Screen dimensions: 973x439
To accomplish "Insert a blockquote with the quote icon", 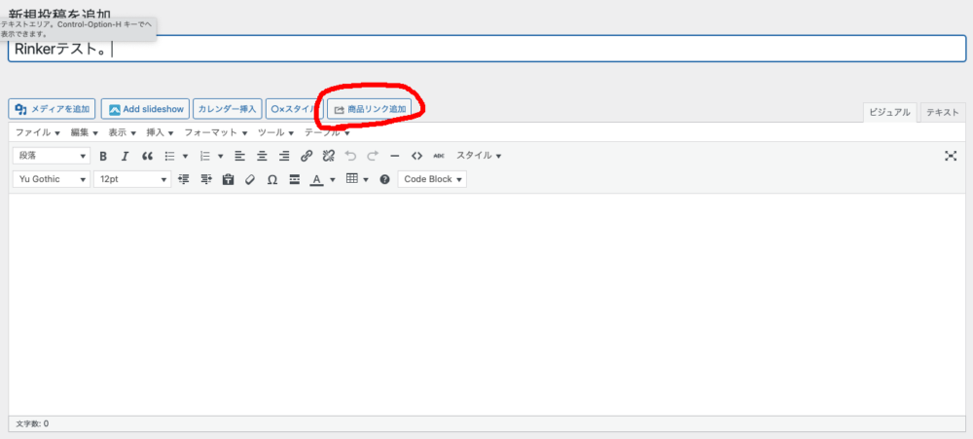I will 147,156.
